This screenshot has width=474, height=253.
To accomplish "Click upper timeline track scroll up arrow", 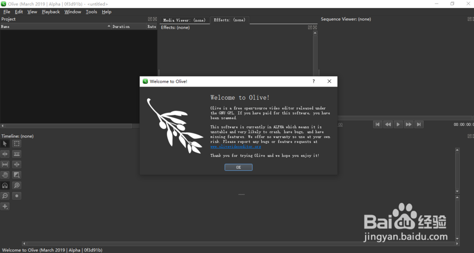I will pyautogui.click(x=457, y=150).
